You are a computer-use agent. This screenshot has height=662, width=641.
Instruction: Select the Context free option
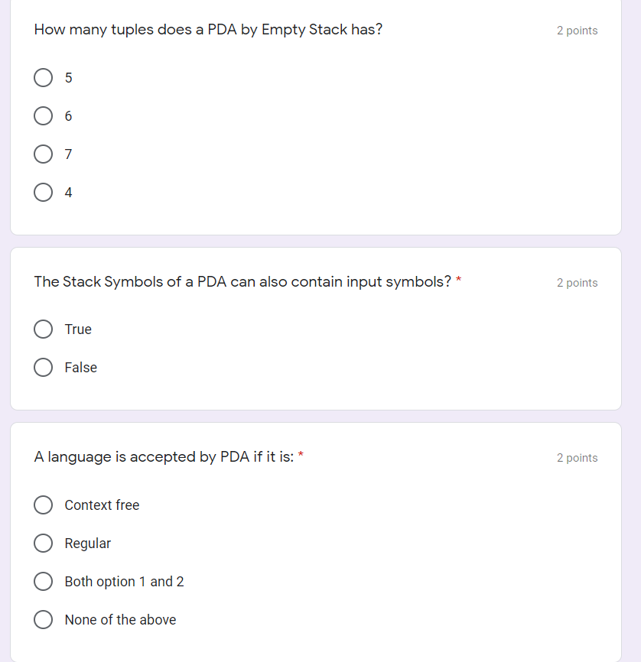(x=44, y=505)
